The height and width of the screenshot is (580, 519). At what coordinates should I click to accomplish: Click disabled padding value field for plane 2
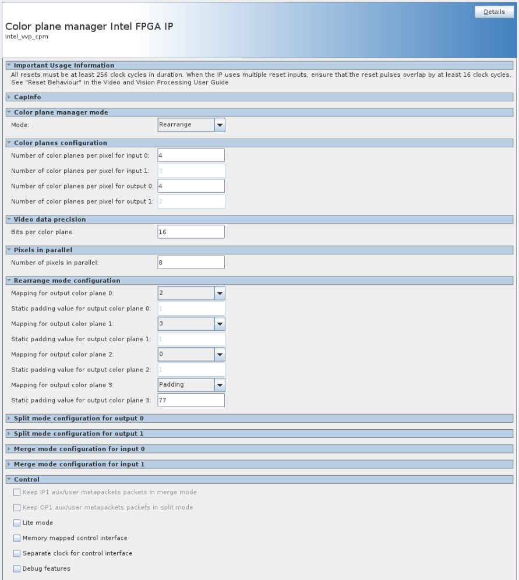coord(191,370)
